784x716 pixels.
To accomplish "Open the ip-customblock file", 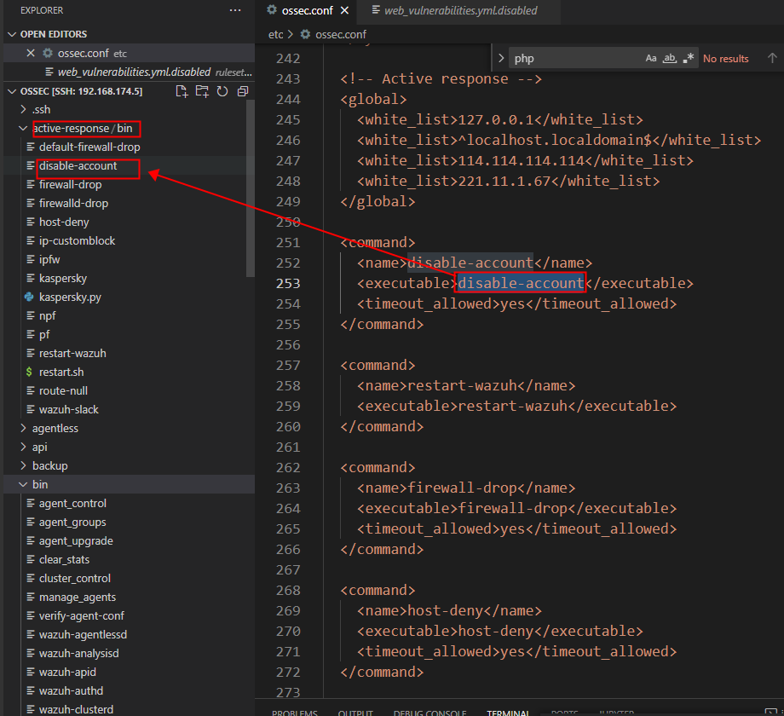I will pyautogui.click(x=129, y=241).
